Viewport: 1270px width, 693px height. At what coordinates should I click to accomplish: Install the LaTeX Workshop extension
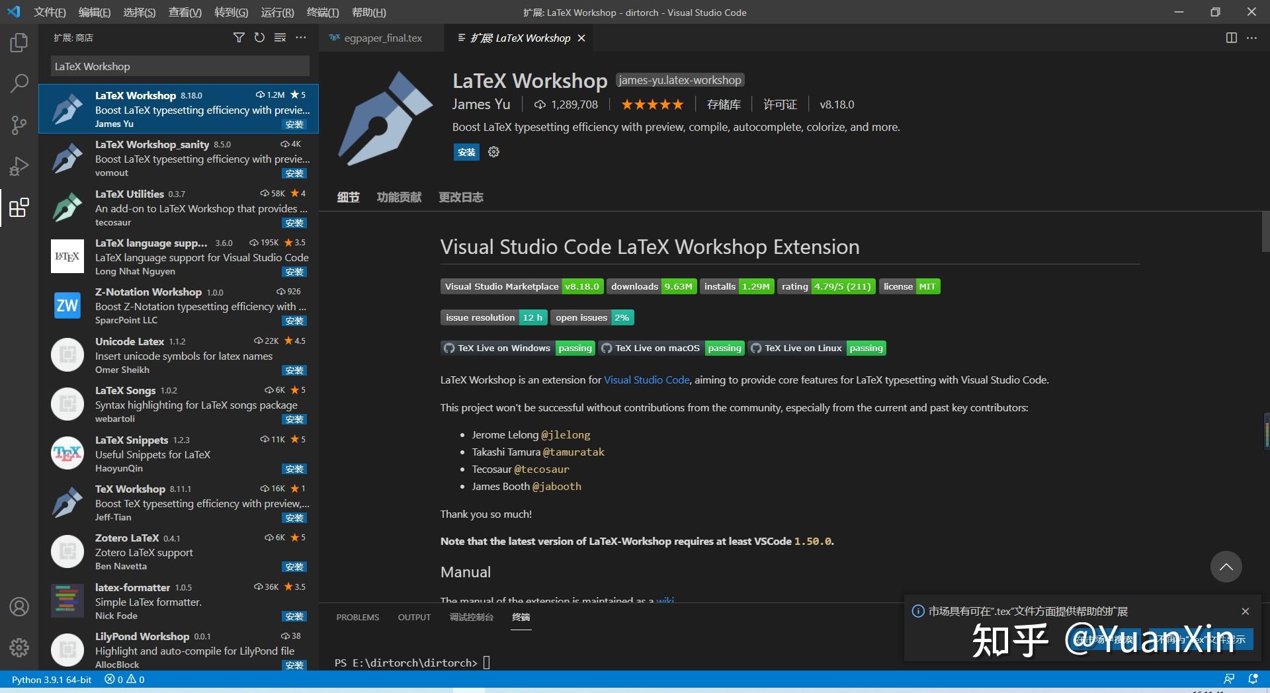[466, 151]
